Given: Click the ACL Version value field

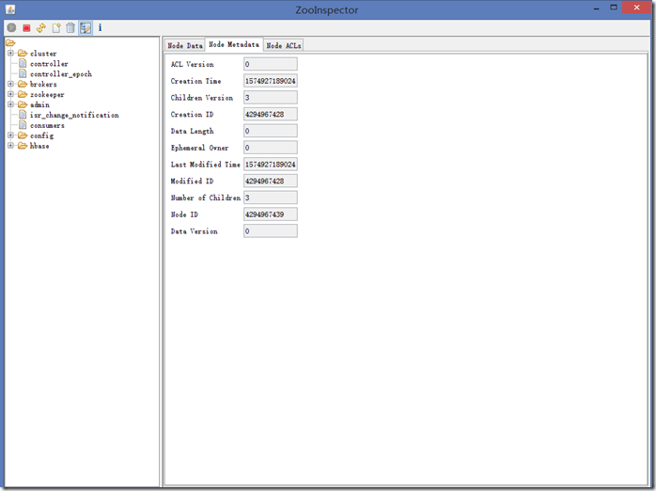Looking at the screenshot, I should (x=271, y=64).
